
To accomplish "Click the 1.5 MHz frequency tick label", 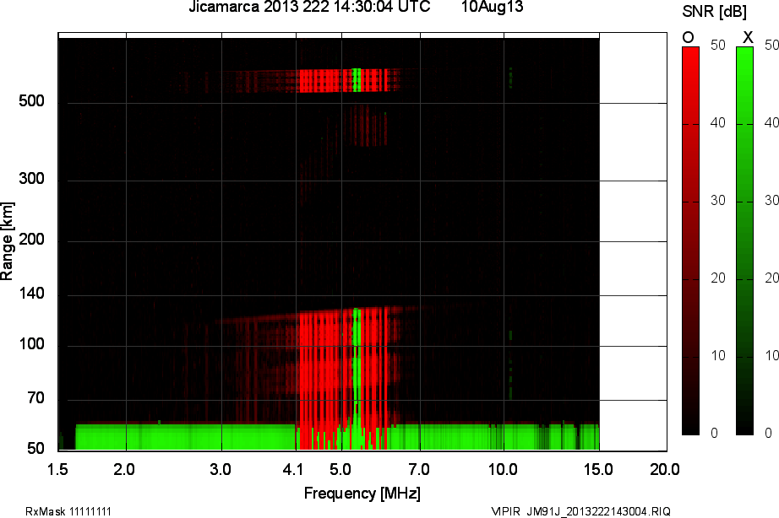I will click(x=57, y=469).
